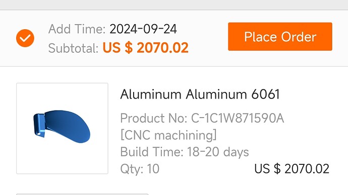This screenshot has width=348, height=195.
Task: Click the Qty: 10 quantity text
Action: (140, 169)
